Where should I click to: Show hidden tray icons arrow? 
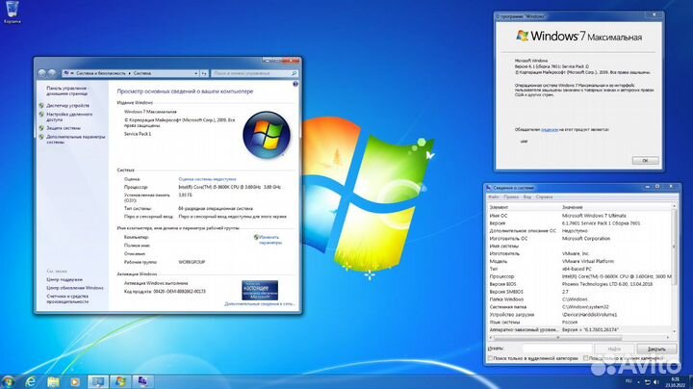click(638, 382)
